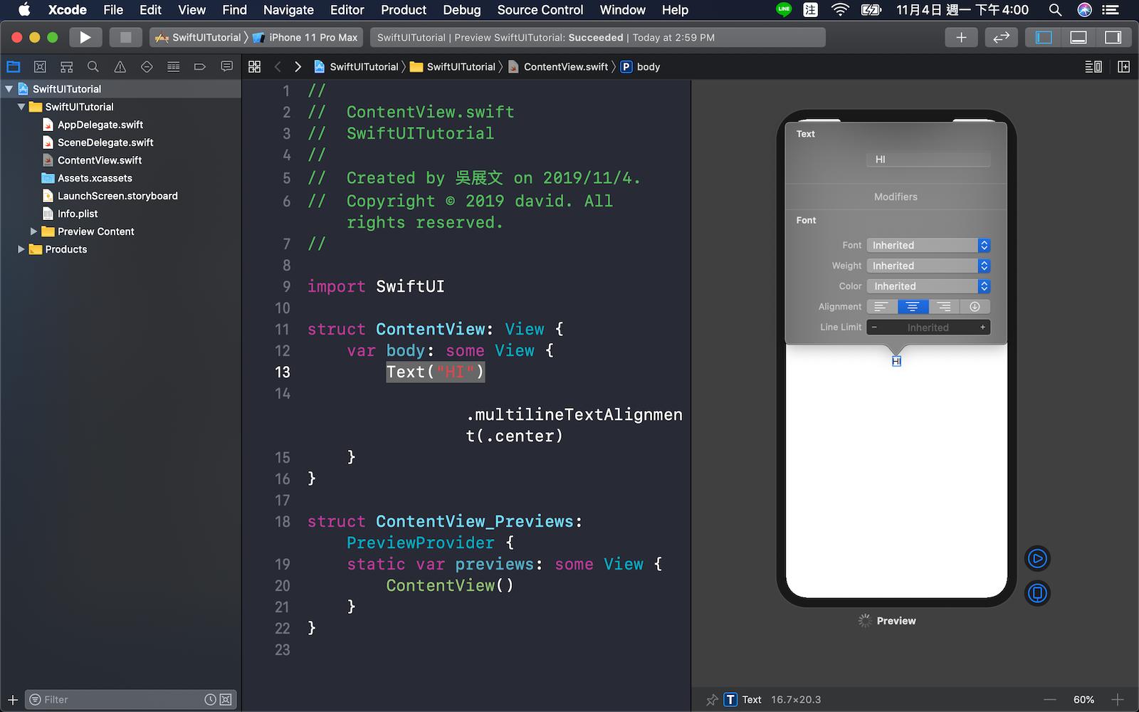Open LaunchScreen.storyboard

pos(117,196)
